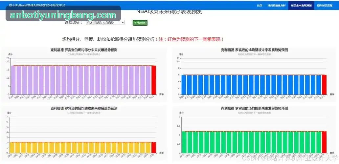Click the 选择球员 label
Screen dimensions: 339x164
(74, 22)
